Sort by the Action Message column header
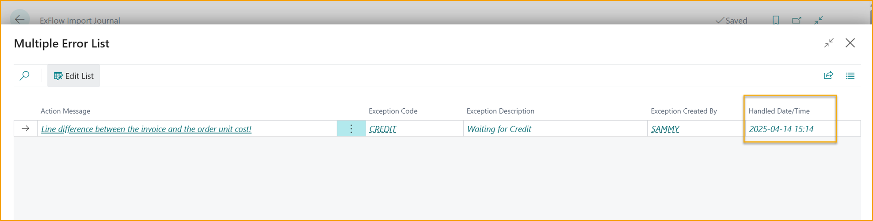 (x=66, y=111)
